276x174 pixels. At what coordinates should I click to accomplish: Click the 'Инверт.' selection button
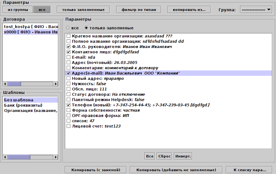point(183,156)
